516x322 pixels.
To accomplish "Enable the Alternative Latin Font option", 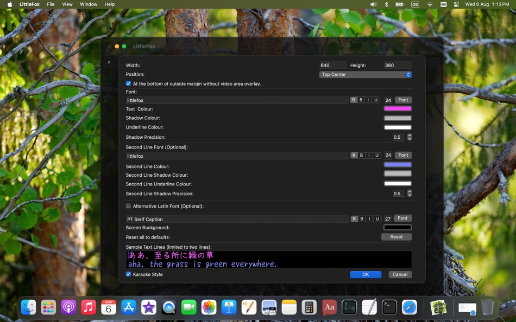I will point(128,206).
